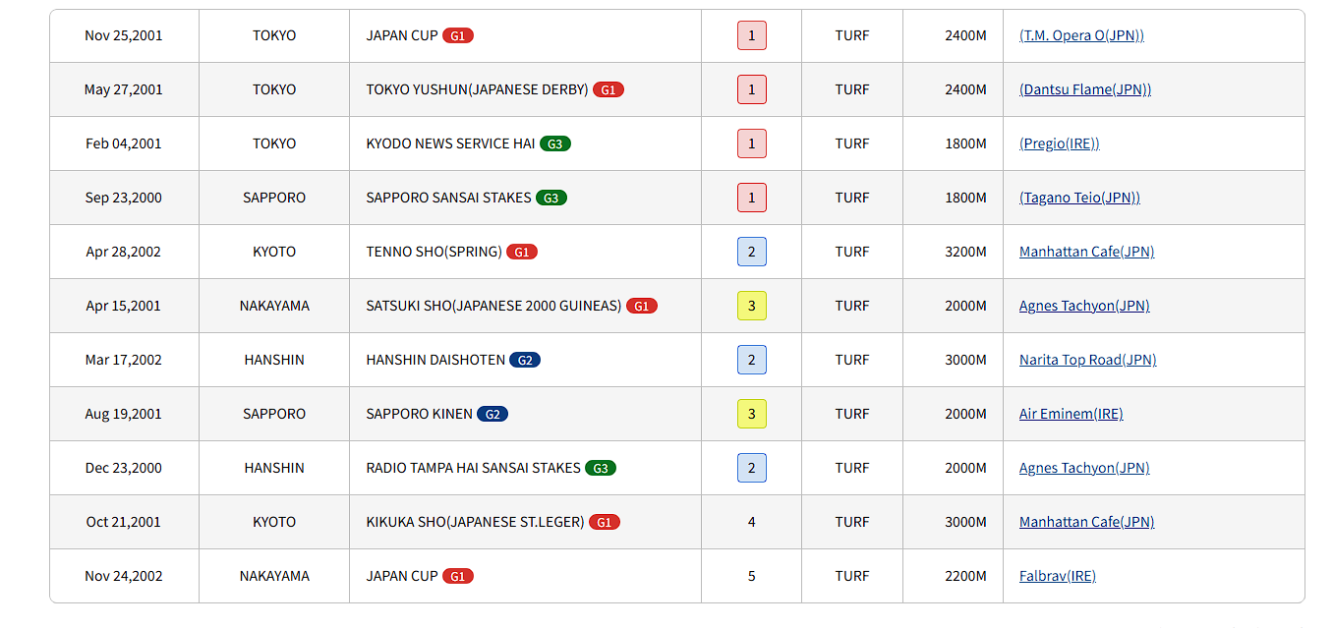Open the (T.M. Opera O(JPN)) link
This screenshot has width=1333, height=628.
(1081, 35)
